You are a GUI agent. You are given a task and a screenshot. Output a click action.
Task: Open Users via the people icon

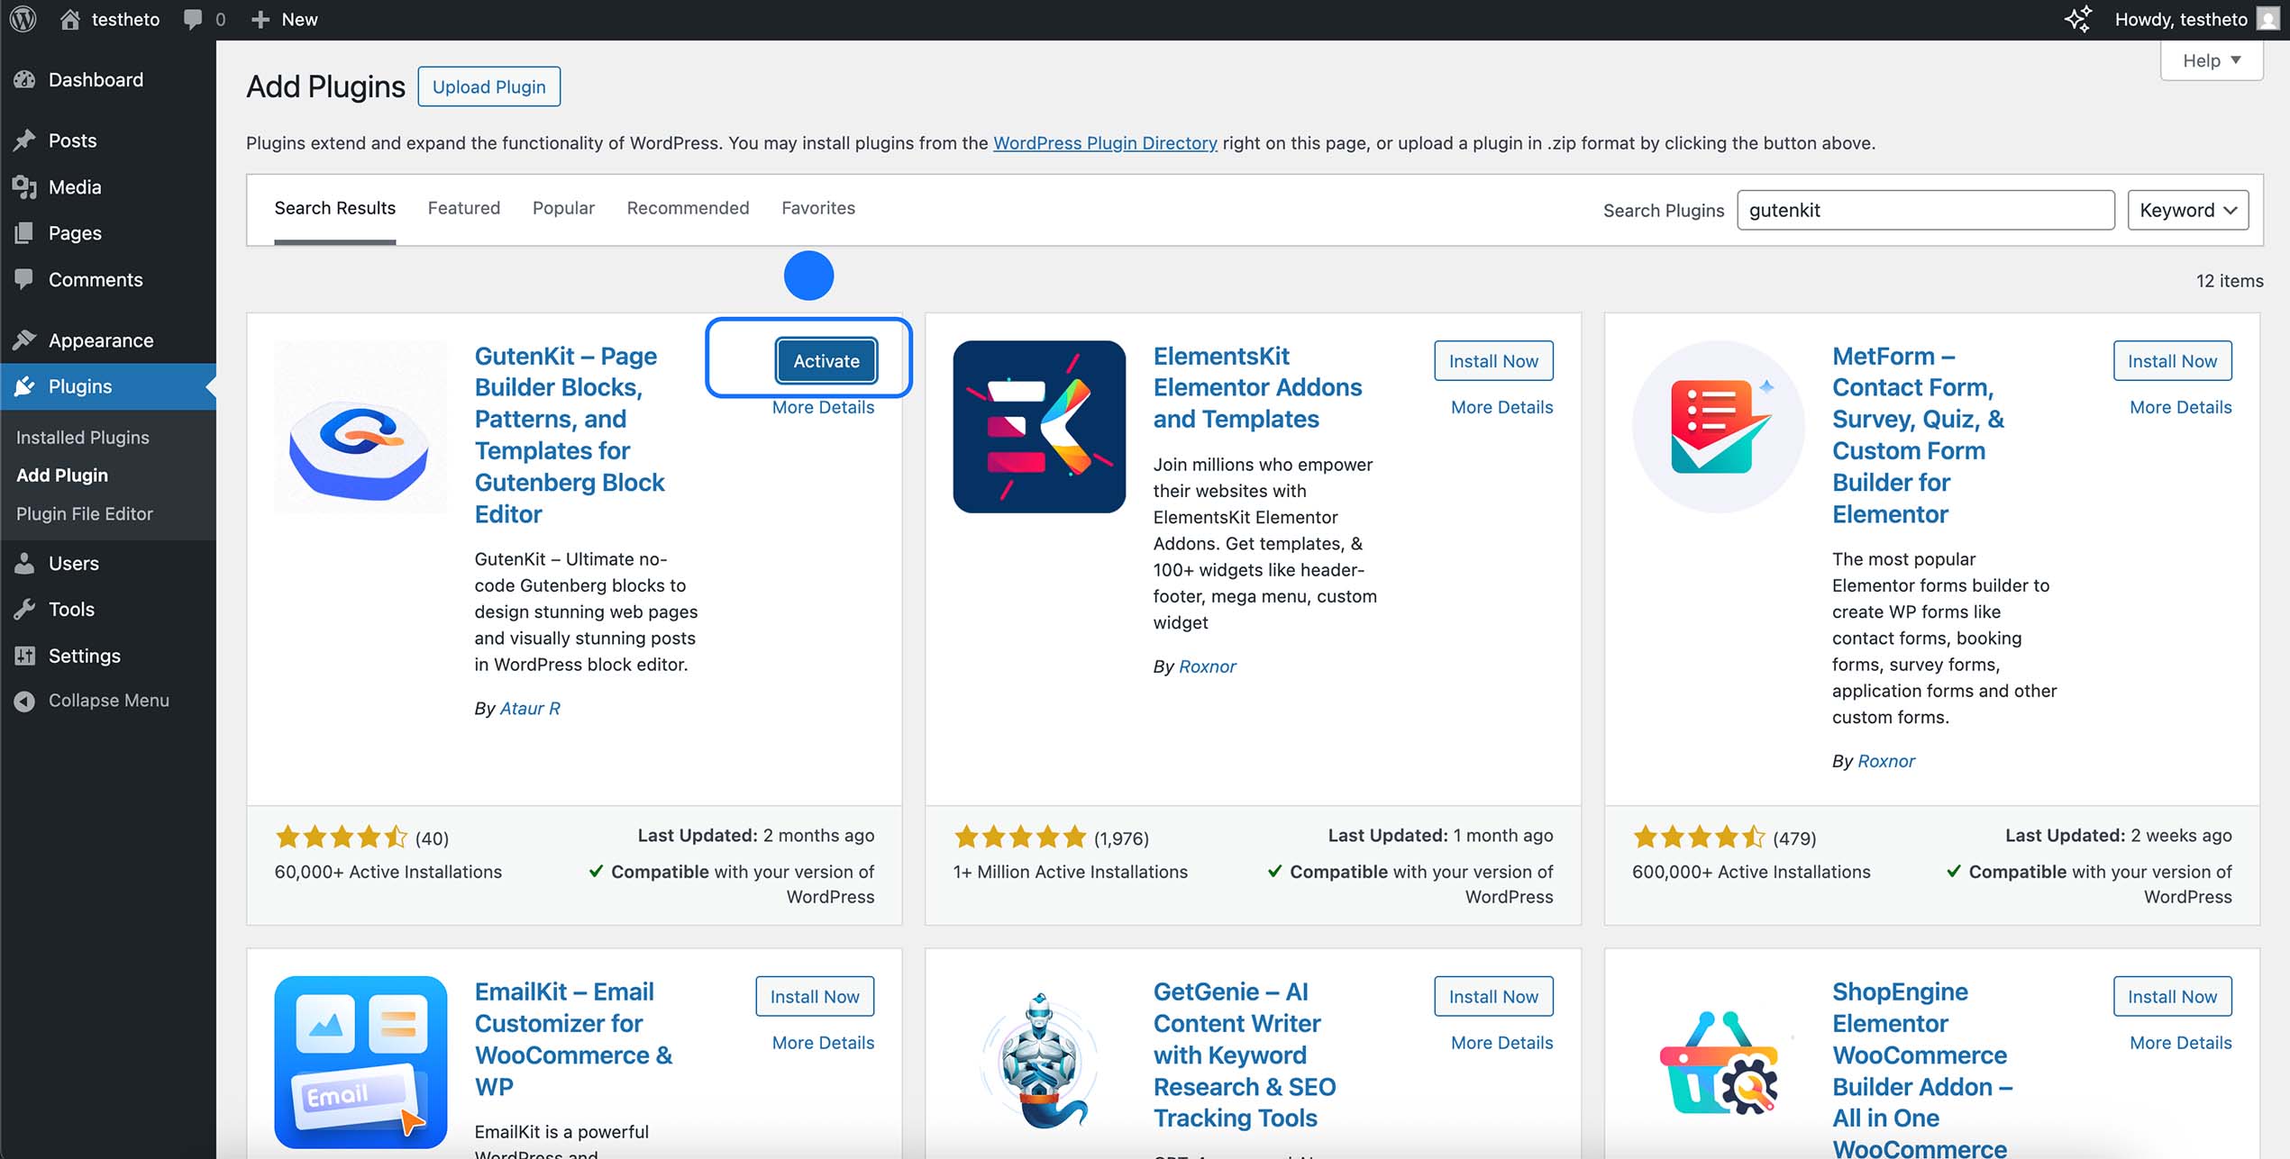pos(25,564)
